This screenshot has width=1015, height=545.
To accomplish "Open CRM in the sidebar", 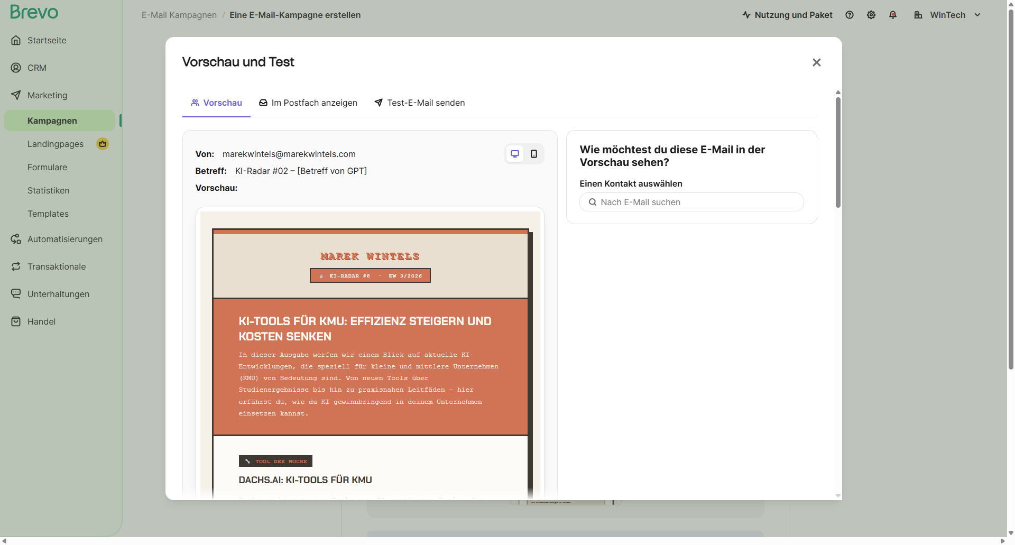I will pos(36,68).
